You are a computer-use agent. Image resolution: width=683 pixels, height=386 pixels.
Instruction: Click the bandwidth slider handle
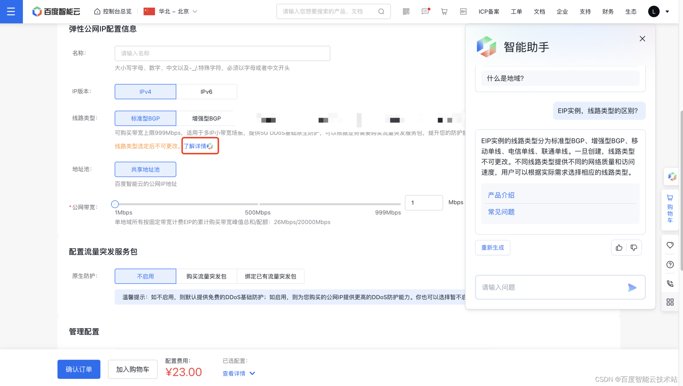click(115, 204)
